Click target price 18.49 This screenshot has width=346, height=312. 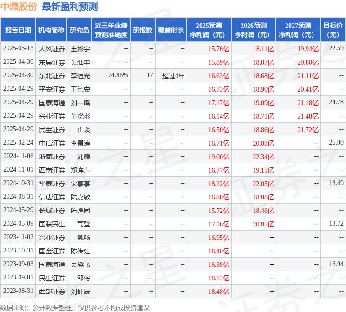336,183
